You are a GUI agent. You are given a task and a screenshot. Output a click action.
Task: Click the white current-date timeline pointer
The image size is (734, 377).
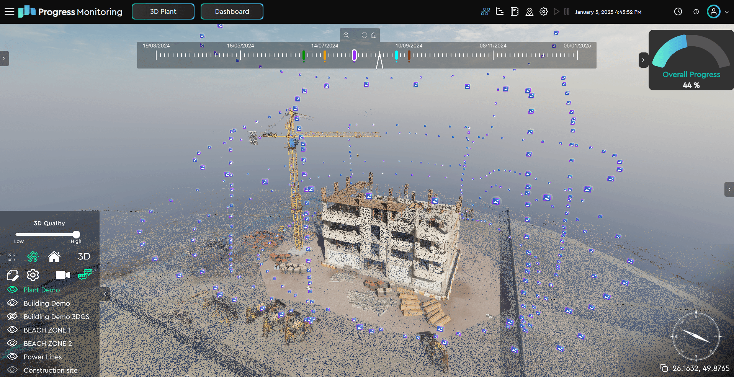pos(379,60)
